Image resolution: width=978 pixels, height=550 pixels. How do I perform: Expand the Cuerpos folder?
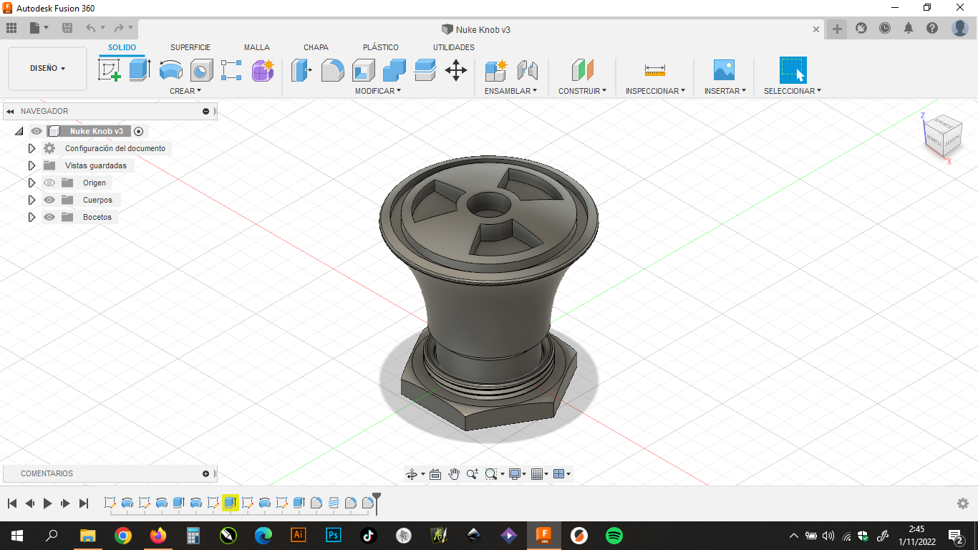coord(32,200)
